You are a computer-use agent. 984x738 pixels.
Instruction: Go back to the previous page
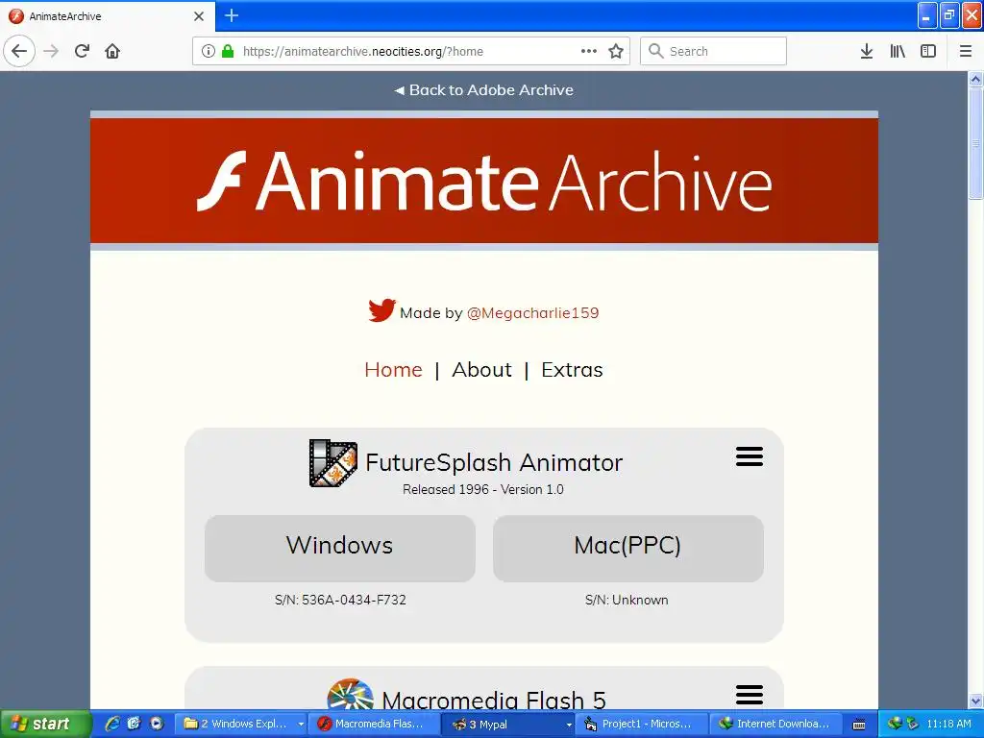tap(19, 51)
